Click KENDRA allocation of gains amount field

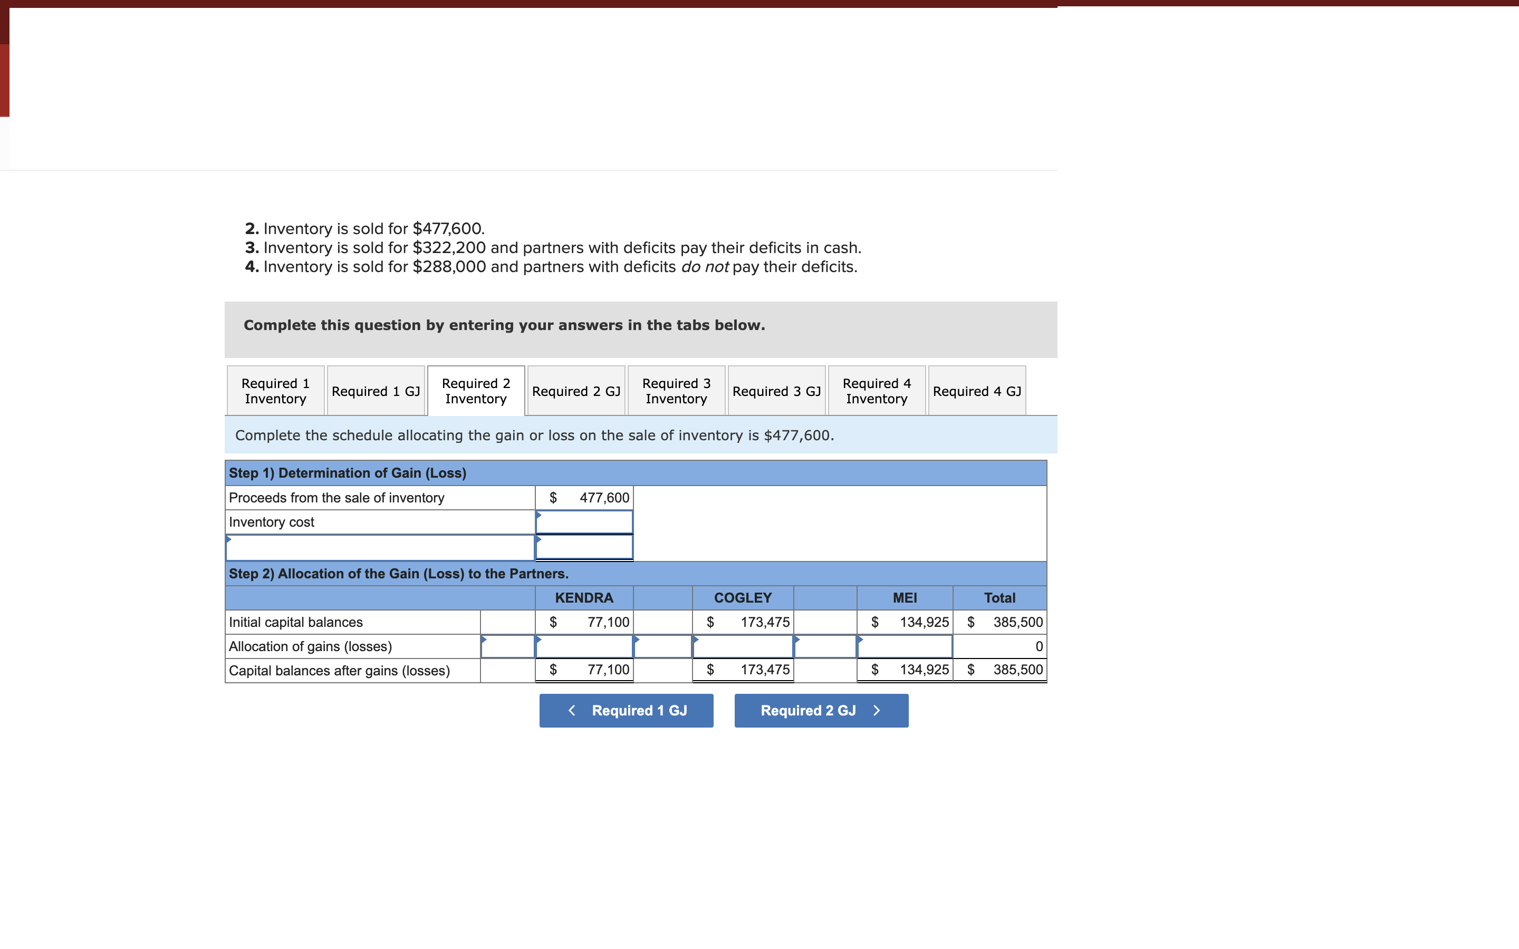584,646
